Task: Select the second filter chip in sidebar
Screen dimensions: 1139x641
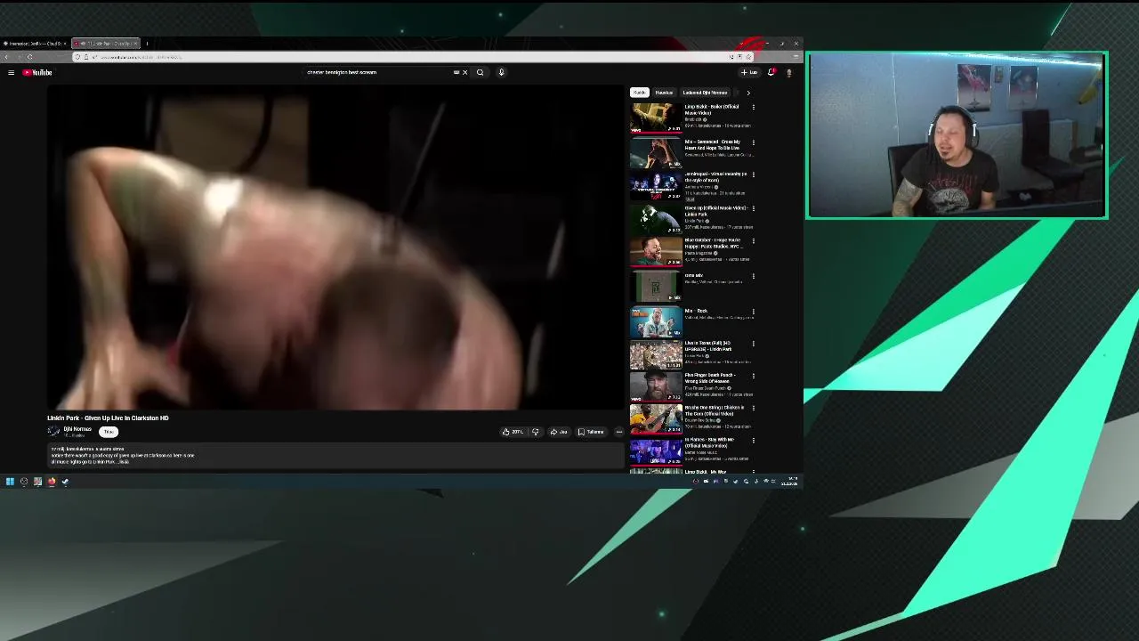Action: point(664,93)
